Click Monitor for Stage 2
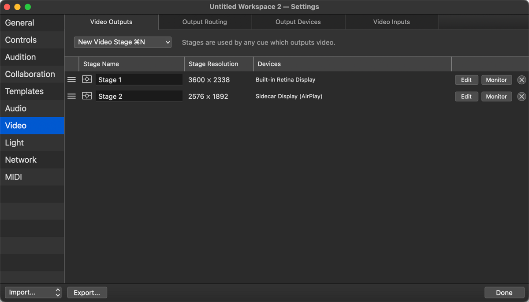The height and width of the screenshot is (302, 529). pyautogui.click(x=496, y=97)
